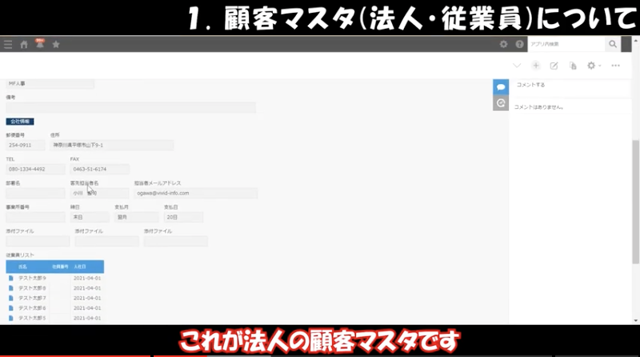The width and height of the screenshot is (640, 357).
Task: Go to the portal home icon
Action: point(24,45)
